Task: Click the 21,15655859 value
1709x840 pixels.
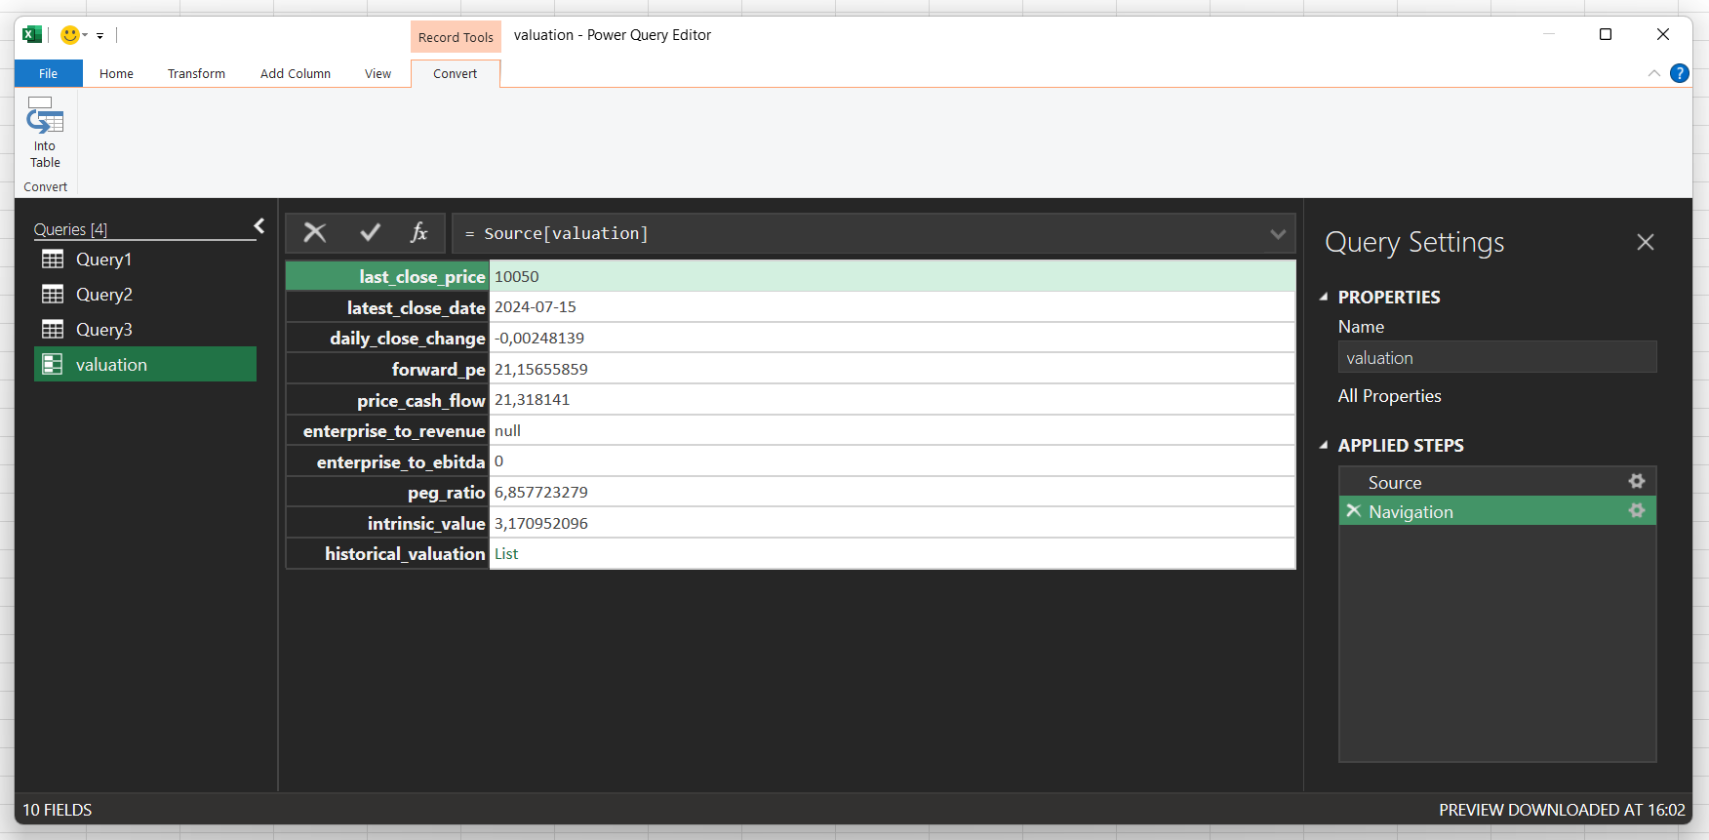Action: pos(541,369)
